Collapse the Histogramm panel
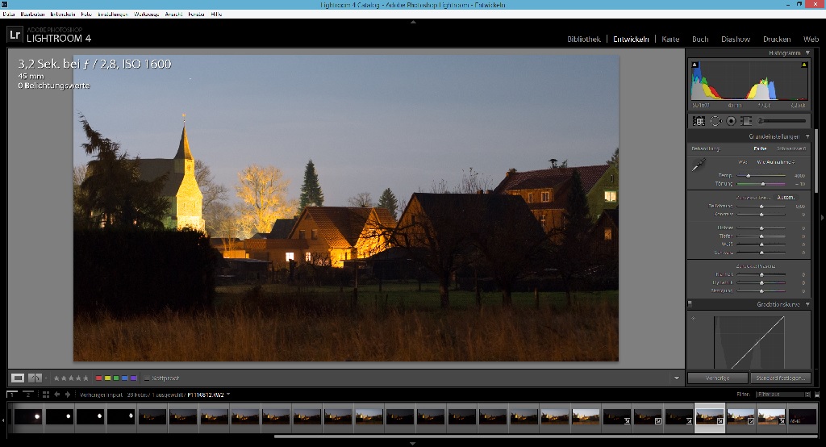Image resolution: width=826 pixels, height=447 pixels. point(807,53)
